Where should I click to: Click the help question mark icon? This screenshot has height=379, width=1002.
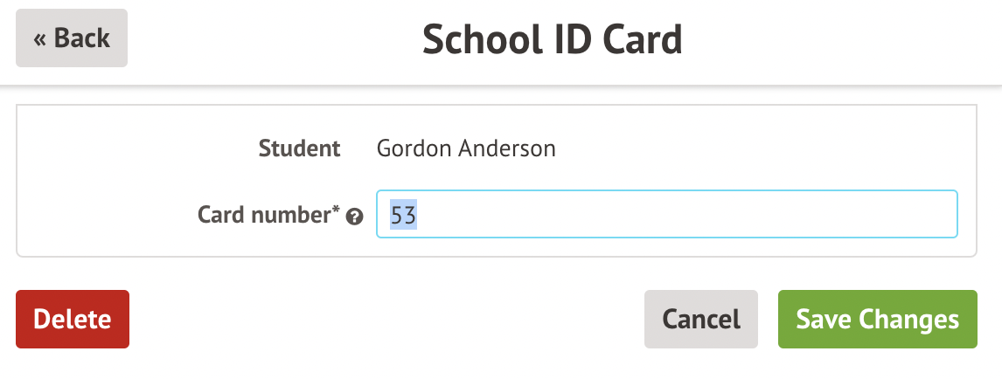[x=354, y=217]
